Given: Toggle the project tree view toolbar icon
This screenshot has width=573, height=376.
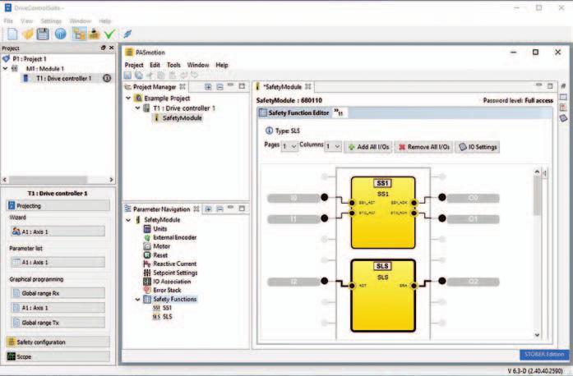Looking at the screenshot, I should 79,34.
